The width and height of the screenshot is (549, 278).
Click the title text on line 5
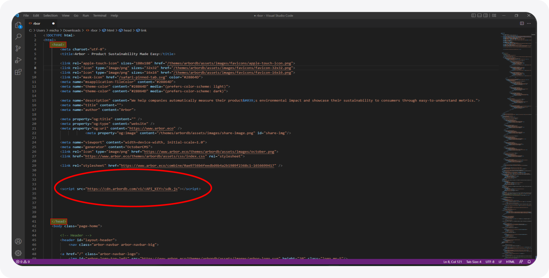click(117, 54)
